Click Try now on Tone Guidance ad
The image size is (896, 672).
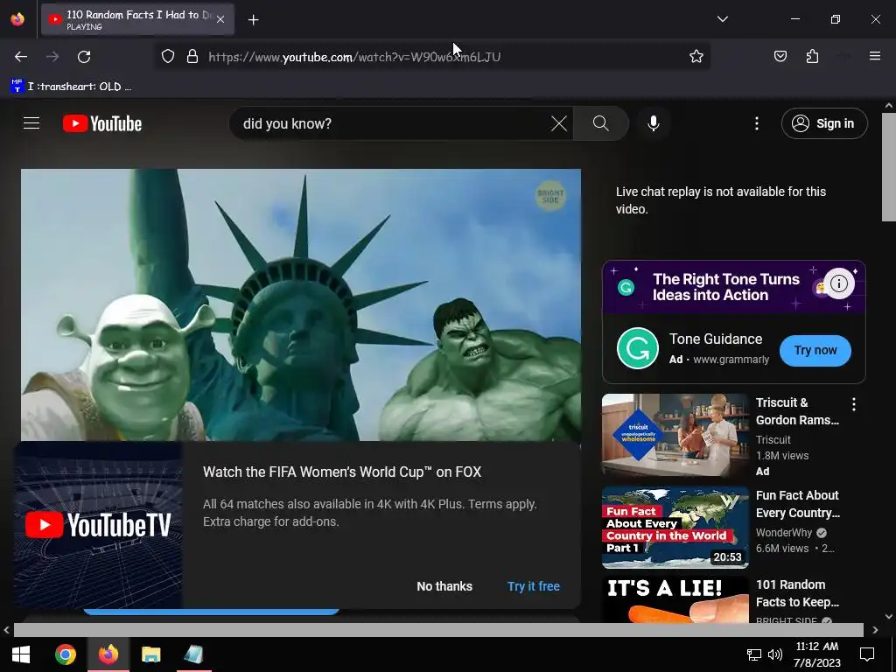coord(815,350)
